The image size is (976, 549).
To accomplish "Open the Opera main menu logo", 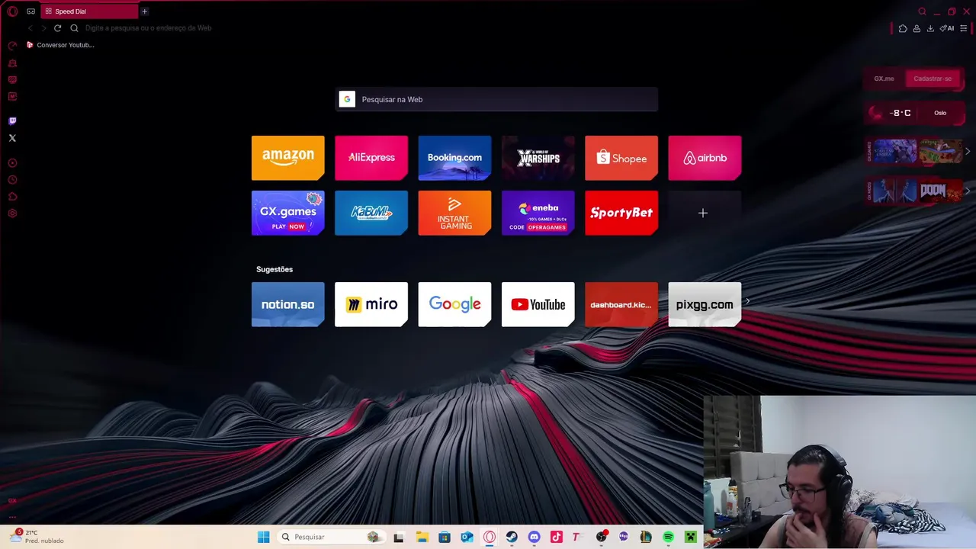I will 12,11.
